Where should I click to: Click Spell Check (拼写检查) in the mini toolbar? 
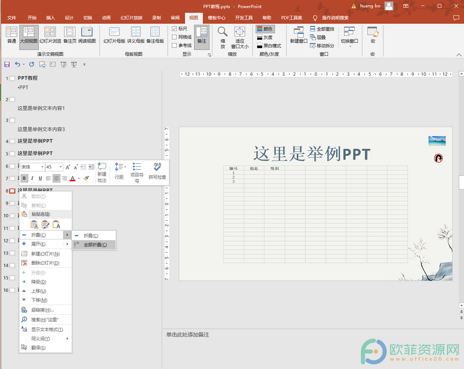pos(157,171)
